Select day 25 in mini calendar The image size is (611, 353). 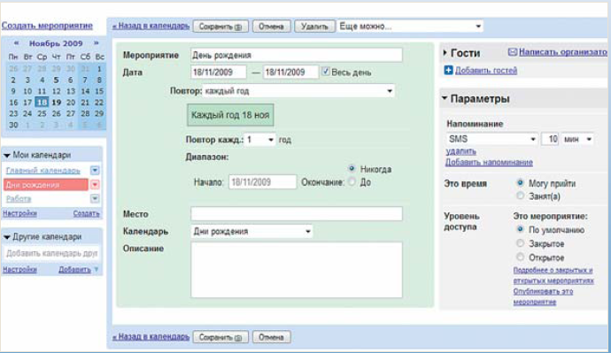point(42,113)
